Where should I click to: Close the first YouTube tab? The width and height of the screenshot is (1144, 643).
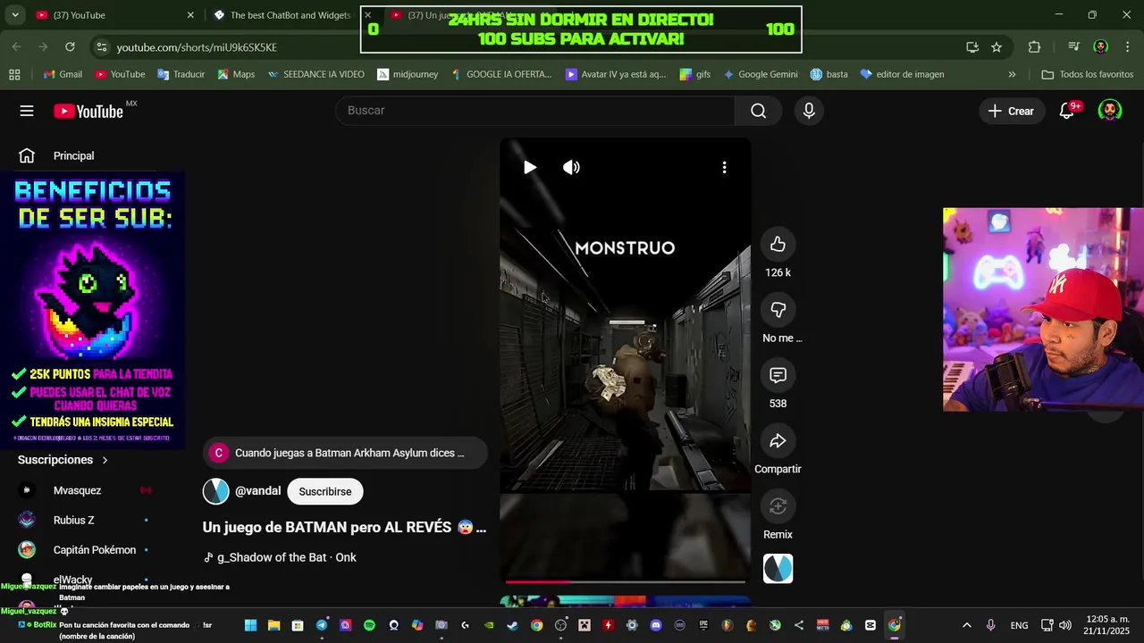click(x=190, y=15)
